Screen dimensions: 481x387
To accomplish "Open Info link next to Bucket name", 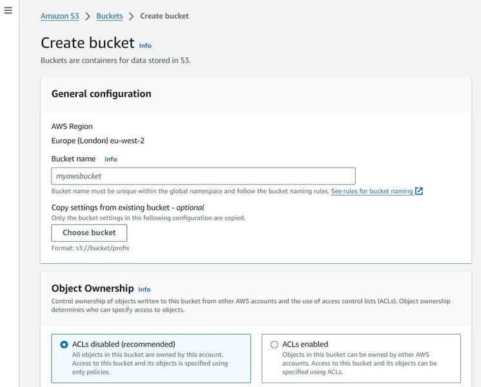I will click(111, 159).
